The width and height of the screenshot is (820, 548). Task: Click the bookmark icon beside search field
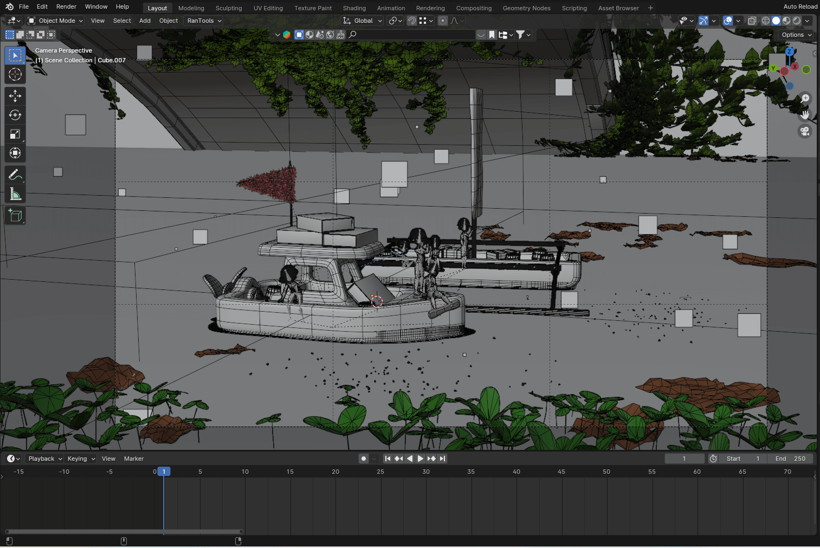coord(492,35)
